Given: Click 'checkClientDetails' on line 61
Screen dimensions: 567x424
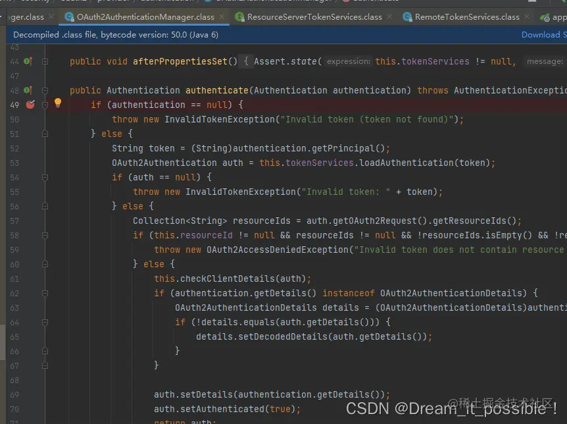Looking at the screenshot, I should coord(228,278).
